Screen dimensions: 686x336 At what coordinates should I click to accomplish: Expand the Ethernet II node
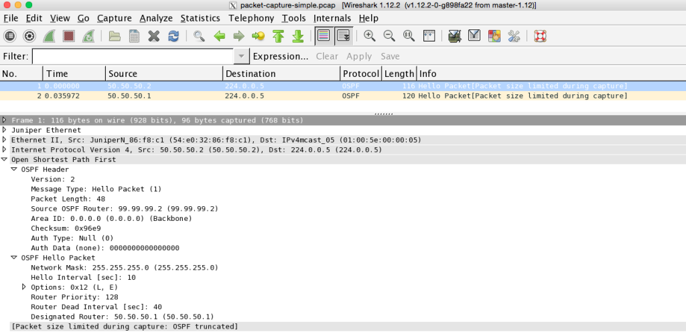point(5,140)
